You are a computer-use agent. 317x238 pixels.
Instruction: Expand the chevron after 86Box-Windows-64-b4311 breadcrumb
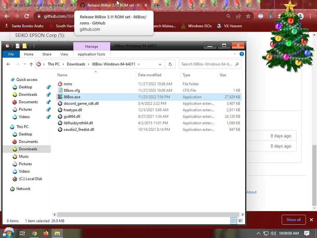(139, 64)
